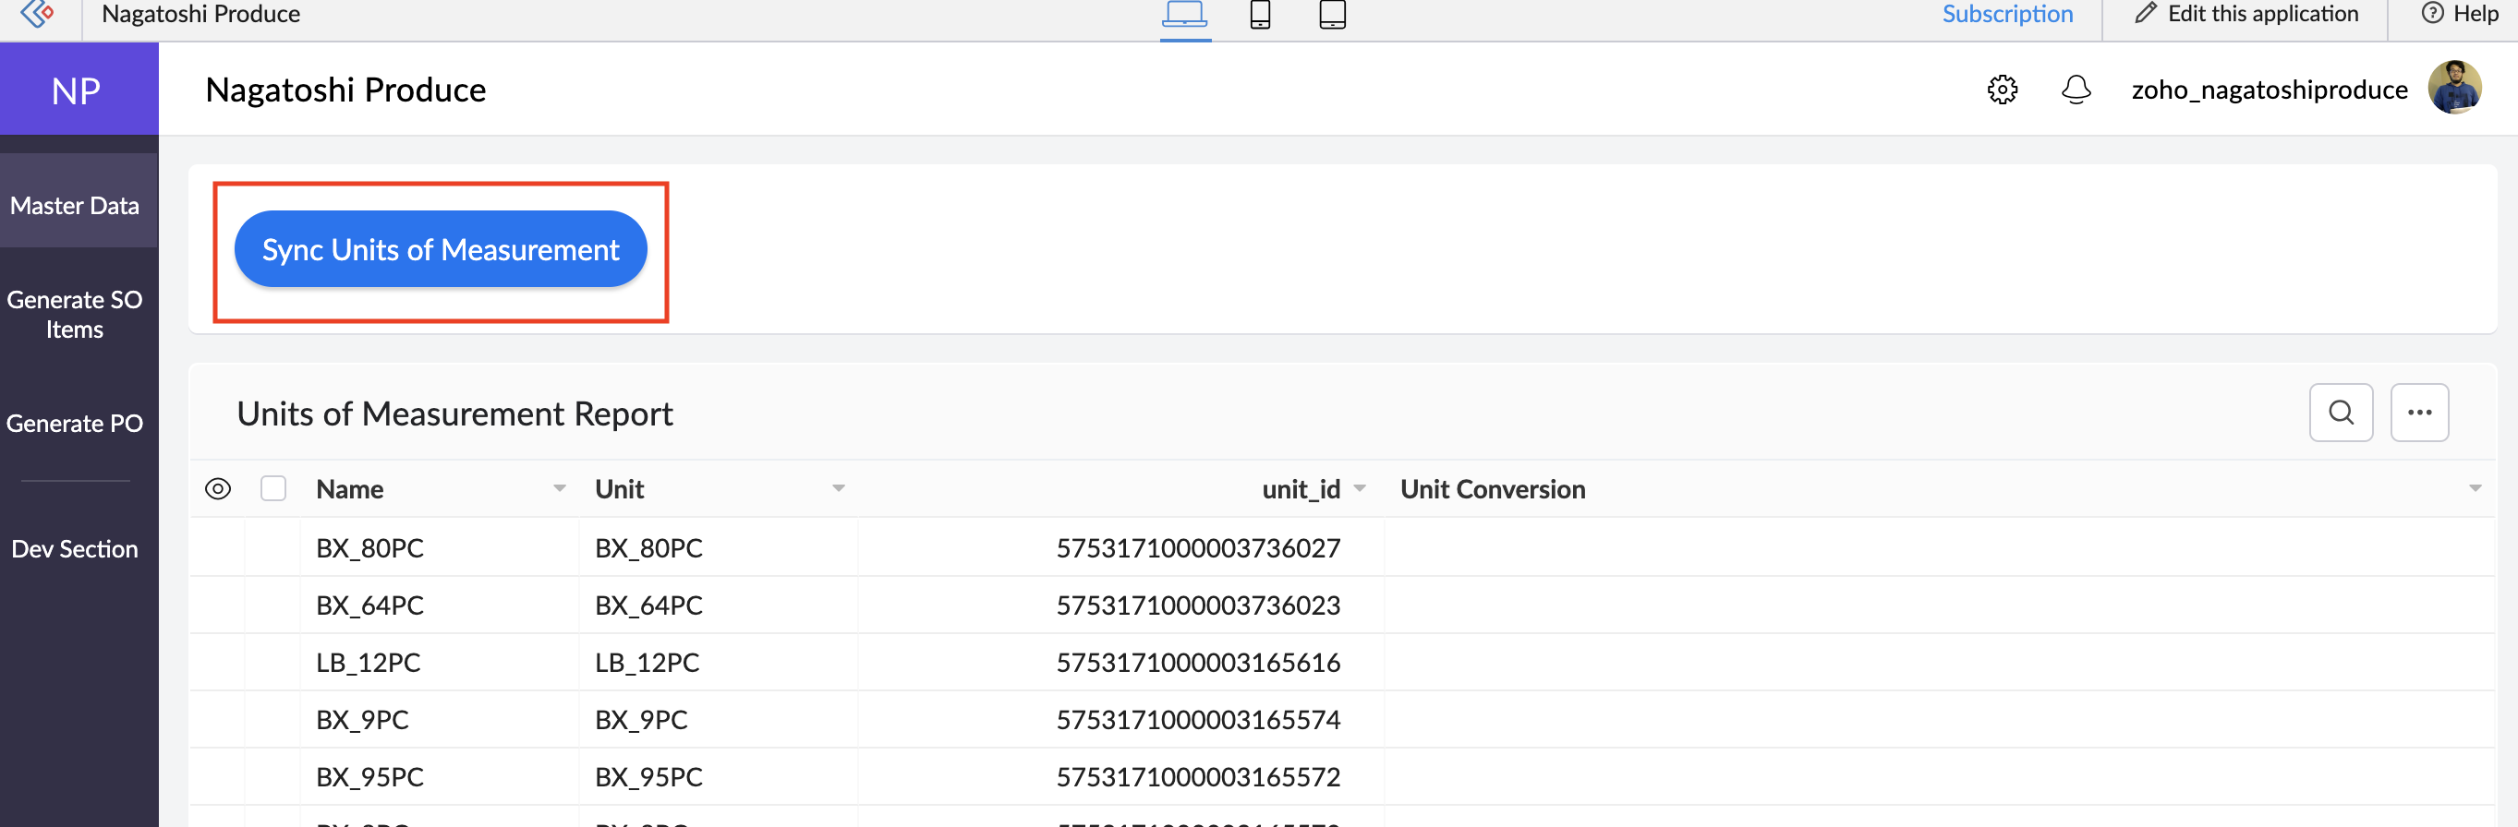2518x827 pixels.
Task: Click the Help question mark icon
Action: coord(2432,14)
